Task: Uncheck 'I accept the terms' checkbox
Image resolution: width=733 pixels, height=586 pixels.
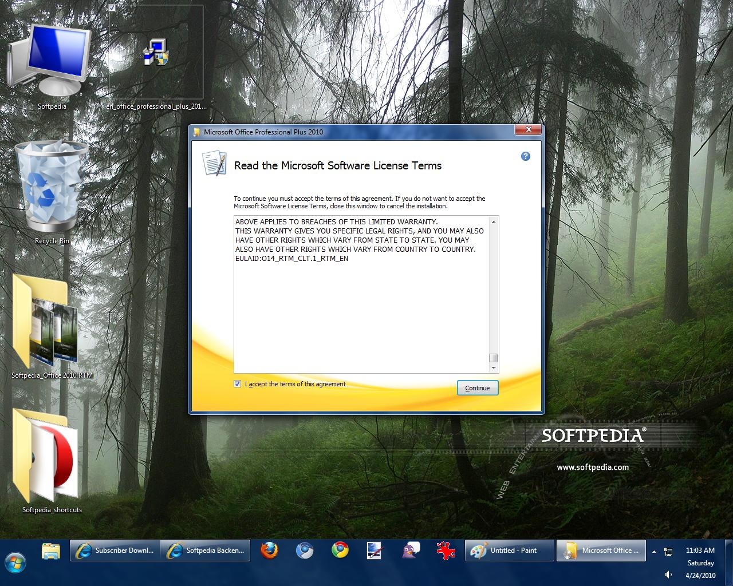Action: pyautogui.click(x=238, y=384)
